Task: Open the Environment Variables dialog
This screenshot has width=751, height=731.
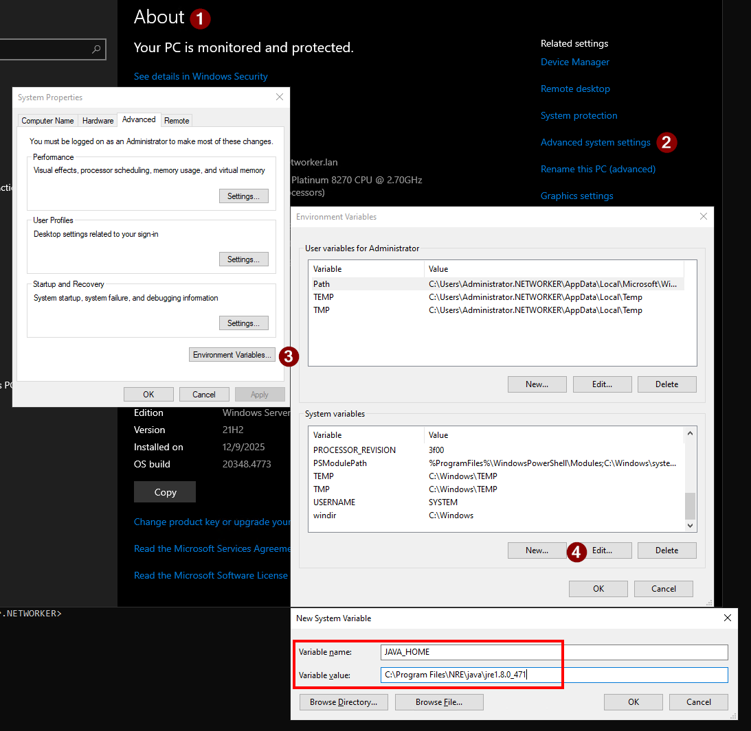Action: point(232,354)
